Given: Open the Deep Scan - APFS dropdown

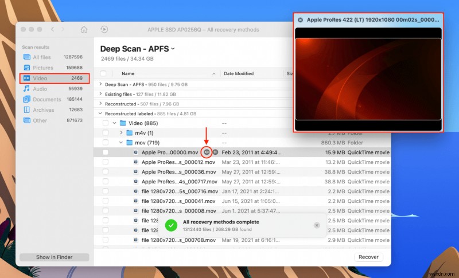Looking at the screenshot, I should (x=173, y=49).
